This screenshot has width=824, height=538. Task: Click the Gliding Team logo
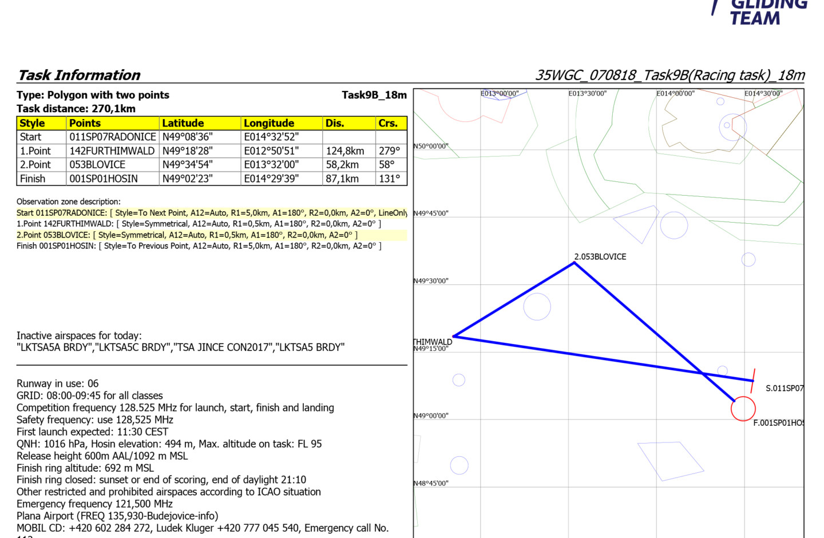click(x=760, y=11)
